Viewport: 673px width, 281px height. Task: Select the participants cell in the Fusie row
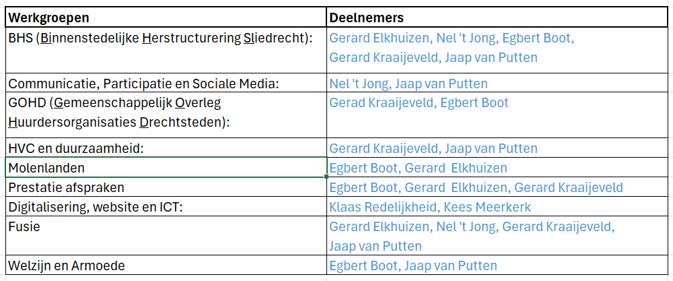pos(498,236)
